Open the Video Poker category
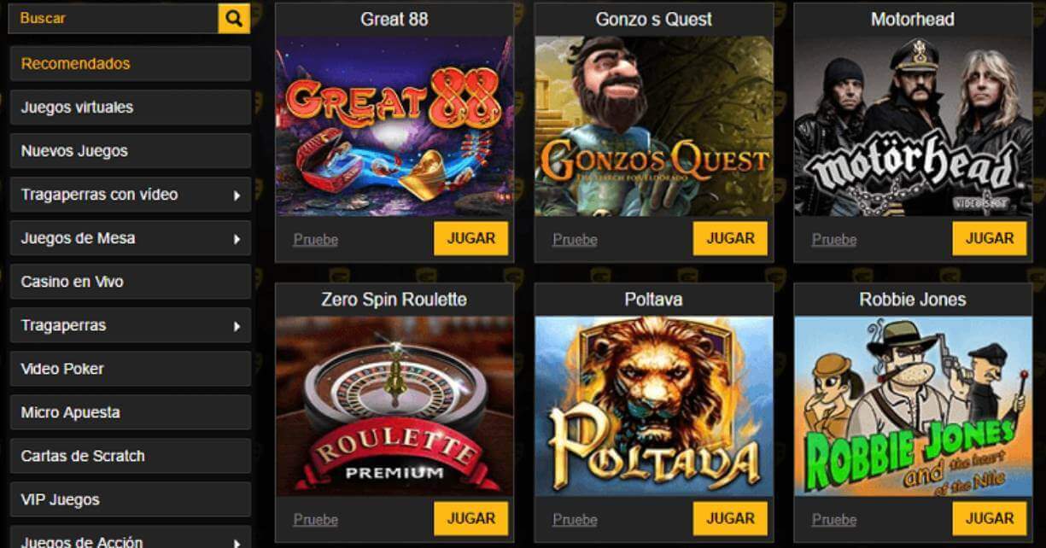1046x548 pixels. (x=131, y=369)
